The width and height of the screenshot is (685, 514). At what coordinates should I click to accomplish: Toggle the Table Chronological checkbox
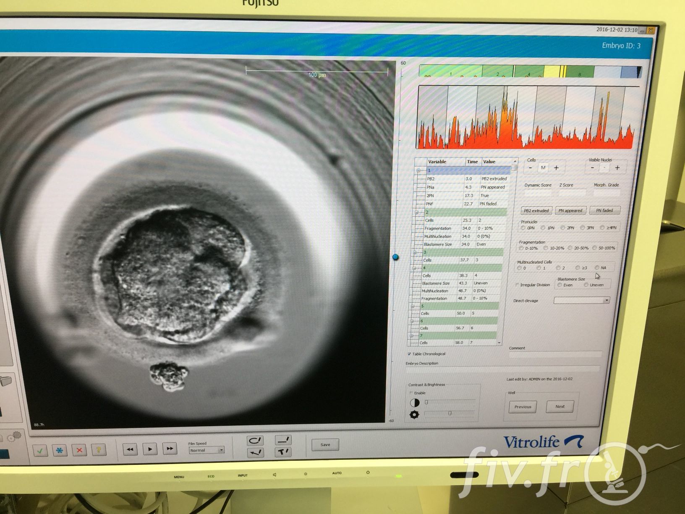(409, 354)
